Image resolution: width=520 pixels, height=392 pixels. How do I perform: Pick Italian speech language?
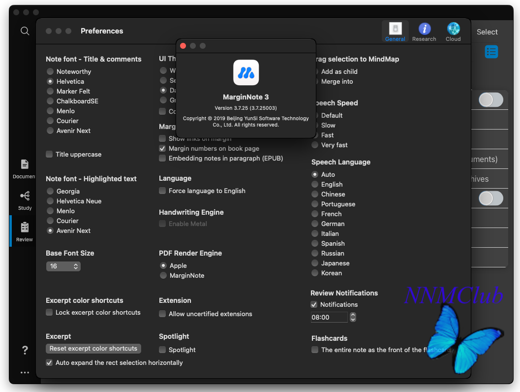click(x=315, y=233)
